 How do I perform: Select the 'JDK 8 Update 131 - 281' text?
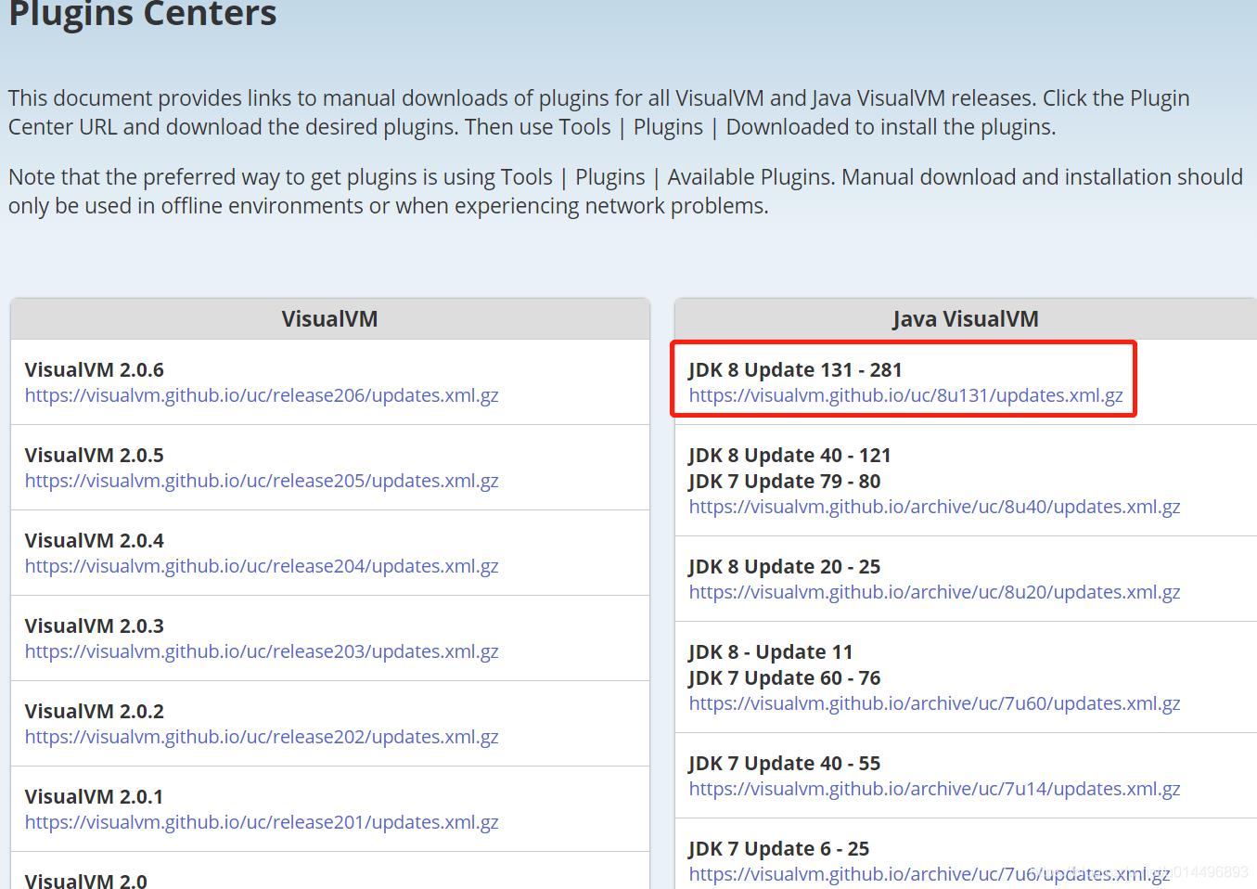795,369
